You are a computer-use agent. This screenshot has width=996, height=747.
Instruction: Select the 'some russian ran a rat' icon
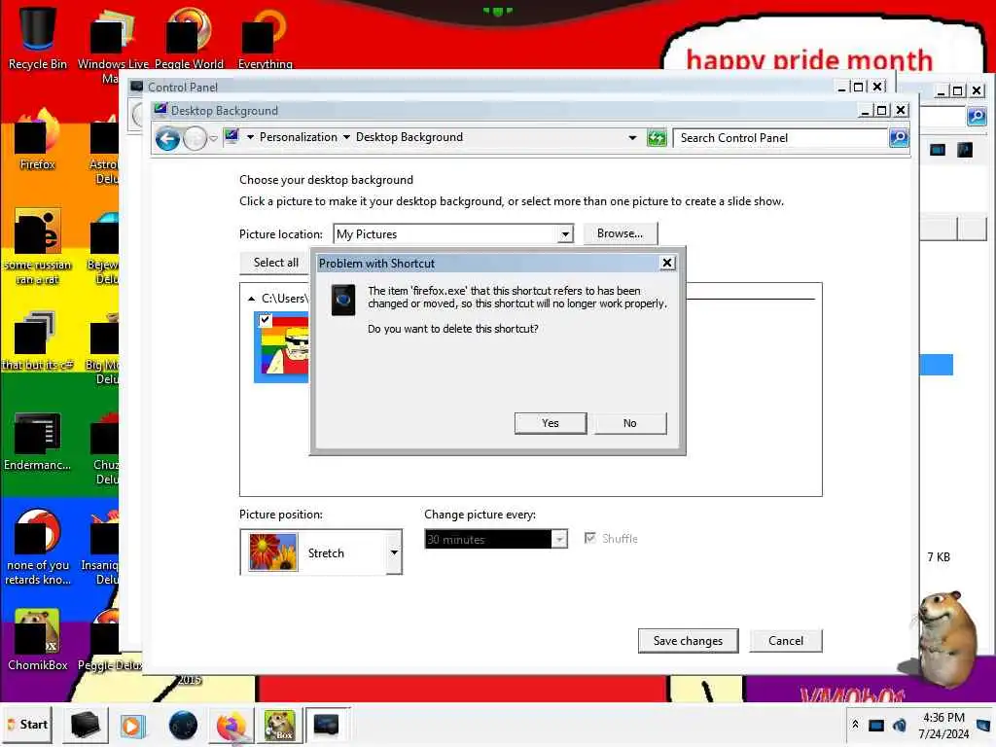click(38, 246)
